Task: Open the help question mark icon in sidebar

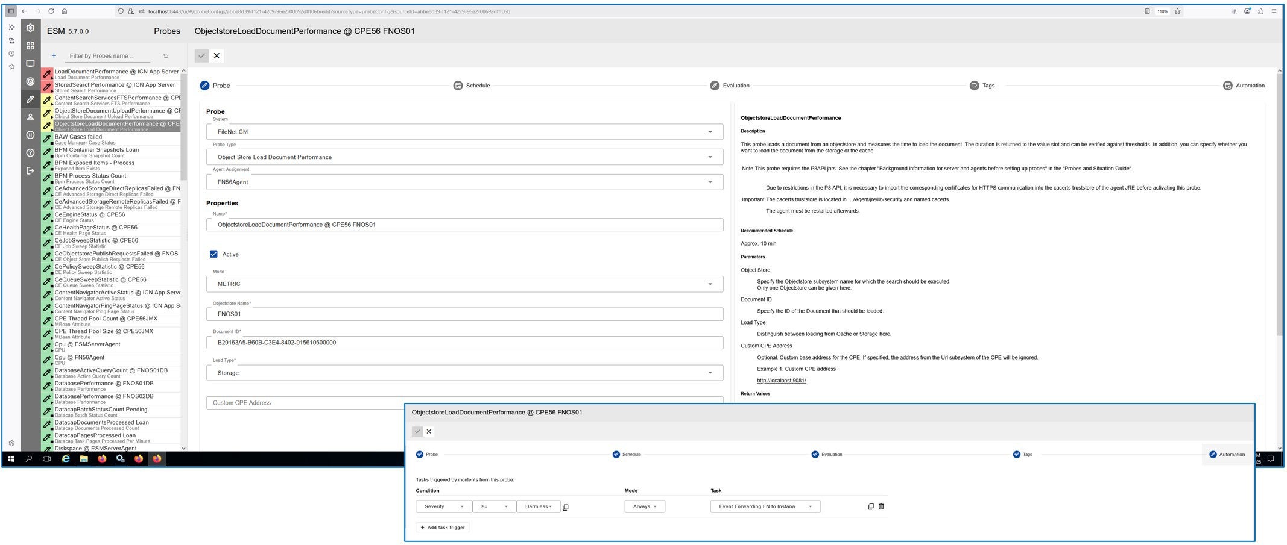Action: point(30,153)
